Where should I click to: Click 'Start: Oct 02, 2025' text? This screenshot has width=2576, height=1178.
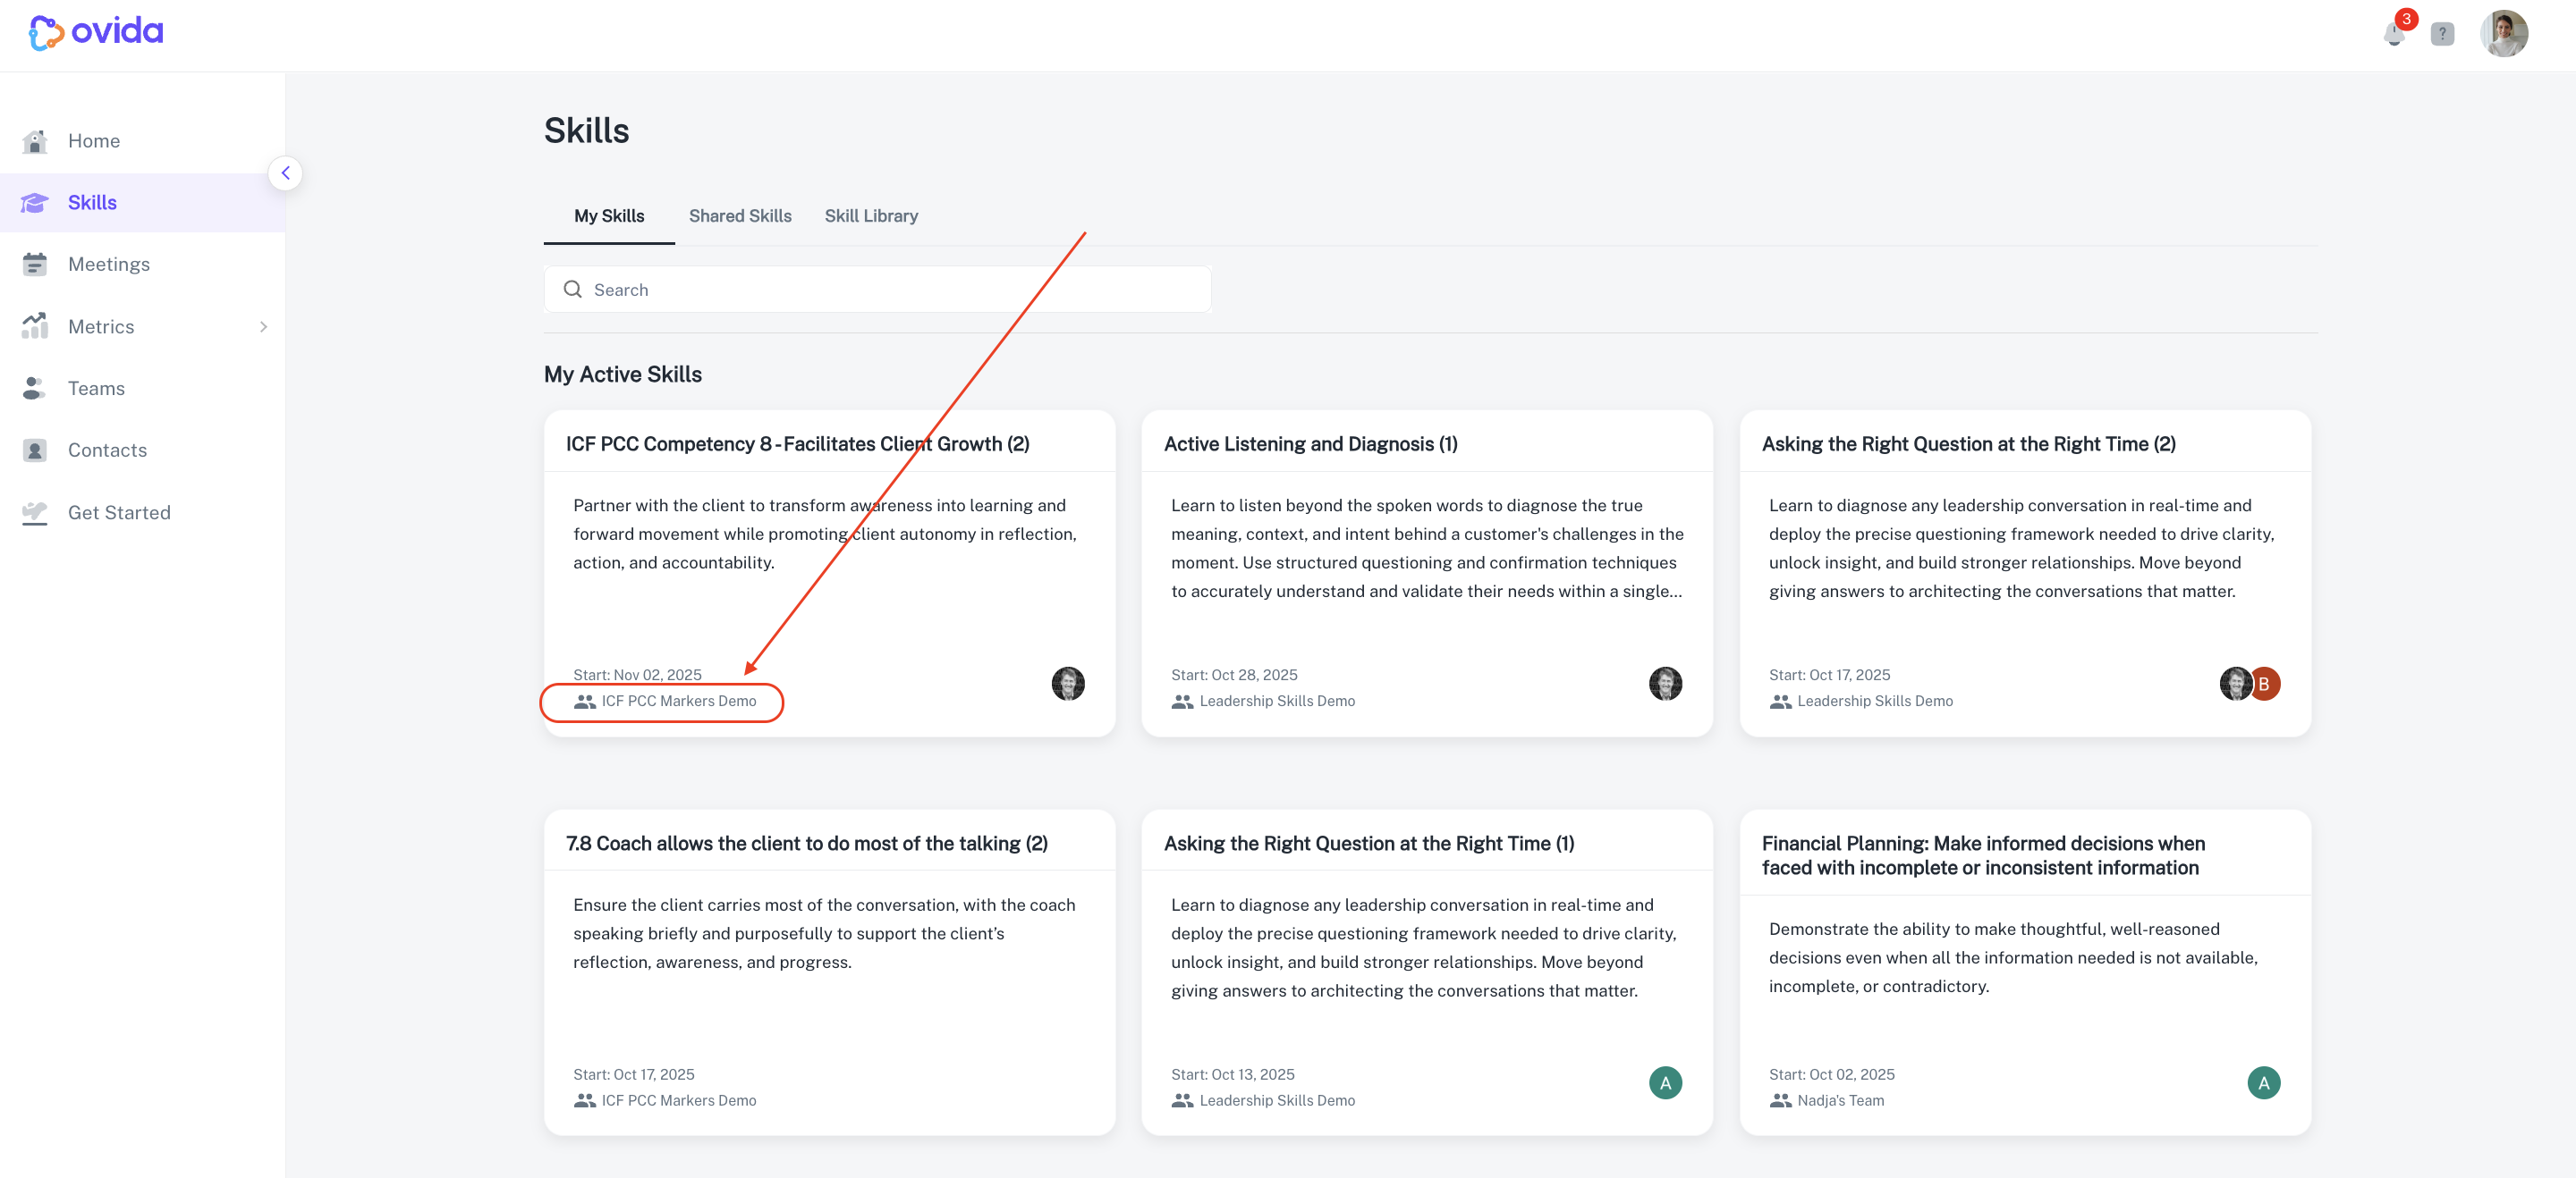pos(1831,1075)
